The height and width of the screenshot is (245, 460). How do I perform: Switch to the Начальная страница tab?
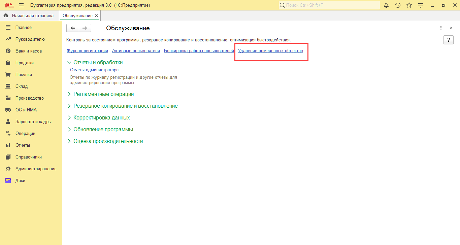click(32, 16)
